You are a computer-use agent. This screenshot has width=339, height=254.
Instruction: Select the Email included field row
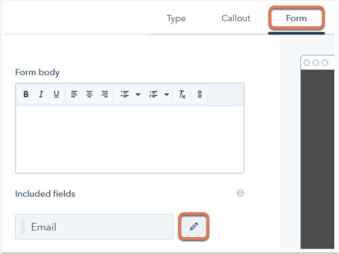click(94, 227)
